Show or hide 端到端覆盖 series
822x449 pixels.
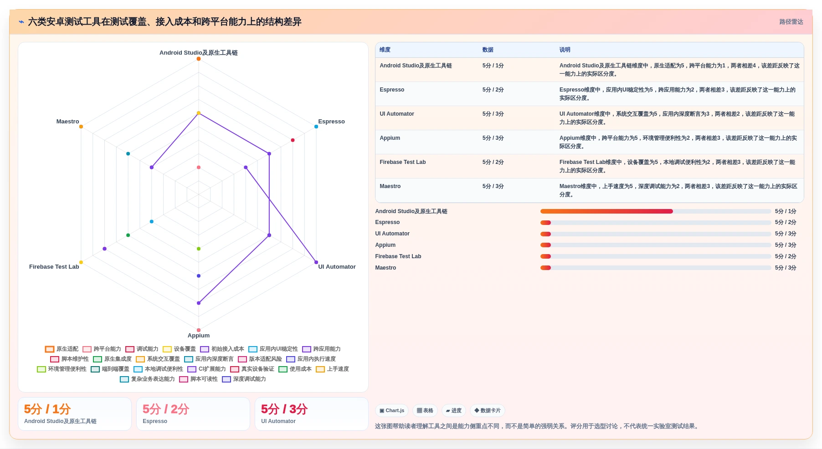110,369
